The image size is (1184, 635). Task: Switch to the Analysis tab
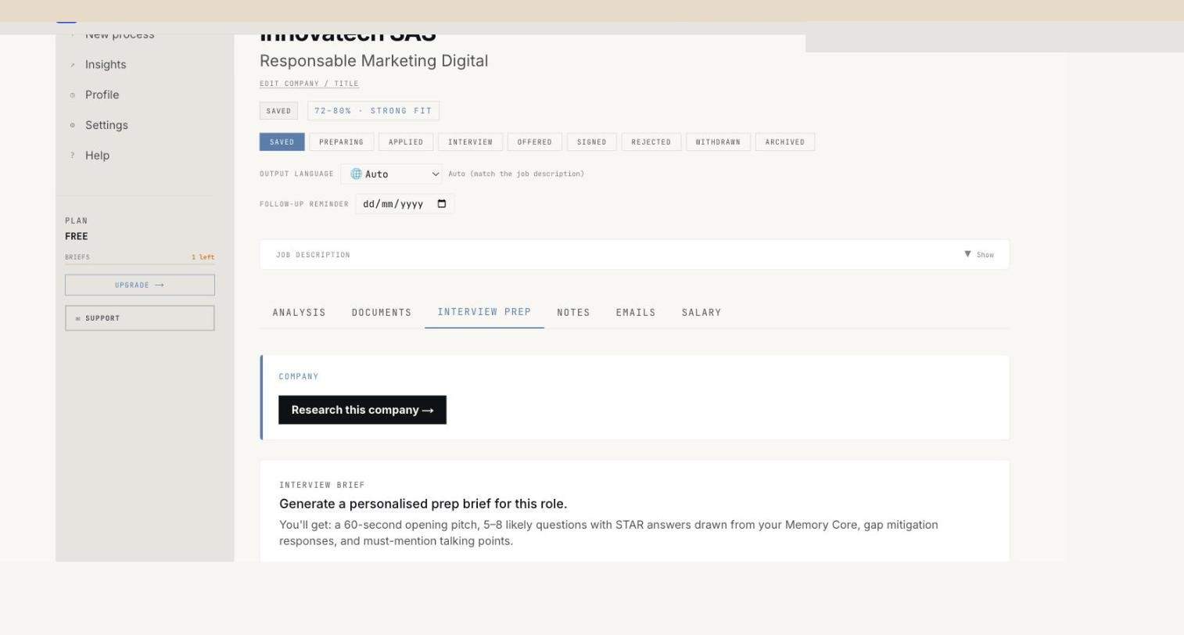[x=300, y=313]
